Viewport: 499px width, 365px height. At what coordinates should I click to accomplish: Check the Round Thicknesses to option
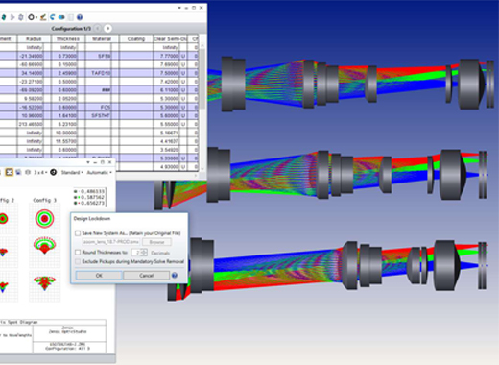(x=78, y=253)
